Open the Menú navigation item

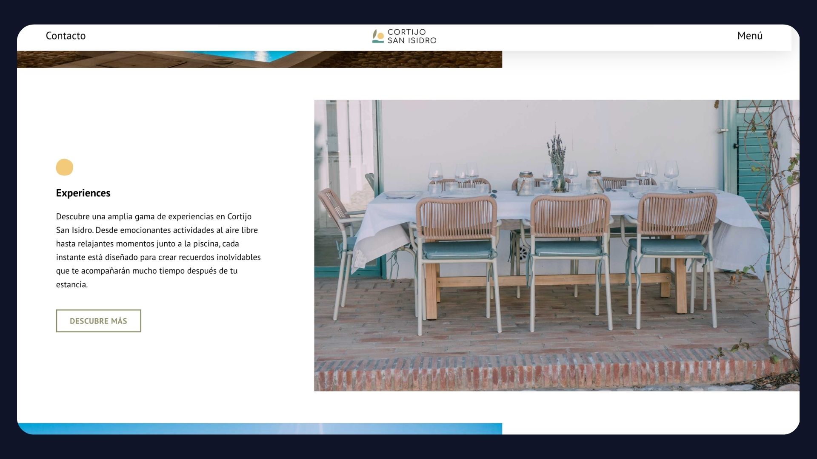click(749, 36)
